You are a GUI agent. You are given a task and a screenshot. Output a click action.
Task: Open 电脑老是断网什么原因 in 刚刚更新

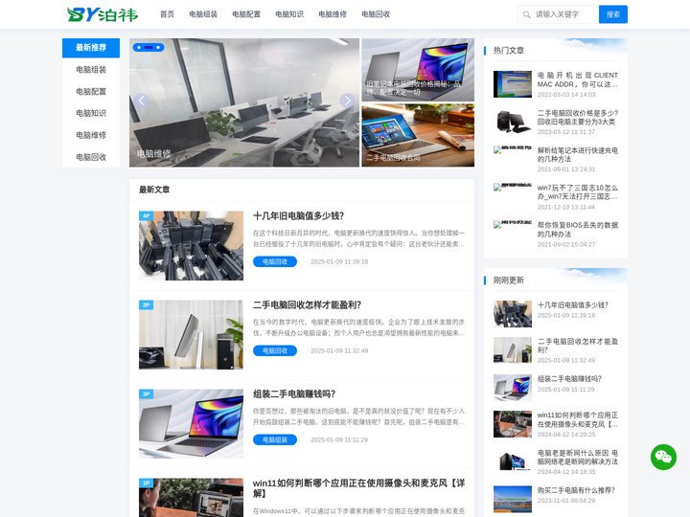tap(577, 458)
